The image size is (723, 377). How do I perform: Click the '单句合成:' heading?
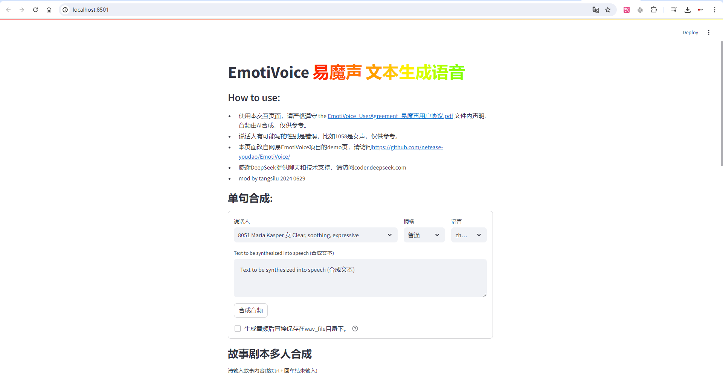click(250, 198)
